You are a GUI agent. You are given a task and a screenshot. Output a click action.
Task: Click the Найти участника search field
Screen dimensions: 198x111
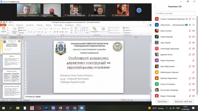click(x=175, y=13)
